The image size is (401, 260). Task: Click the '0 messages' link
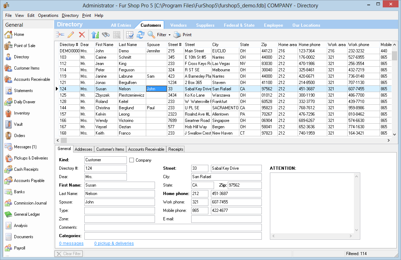(71, 243)
